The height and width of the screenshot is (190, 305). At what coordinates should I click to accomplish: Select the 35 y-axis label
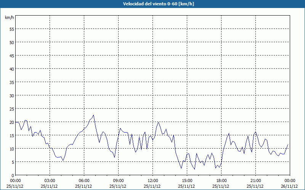click(x=12, y=82)
